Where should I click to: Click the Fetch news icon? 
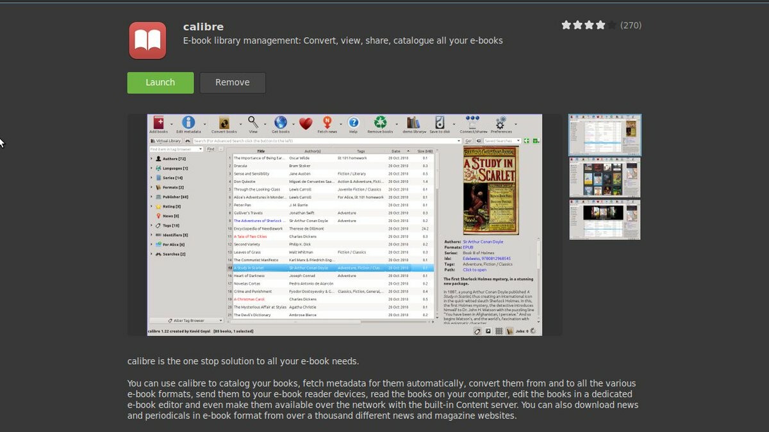[327, 123]
